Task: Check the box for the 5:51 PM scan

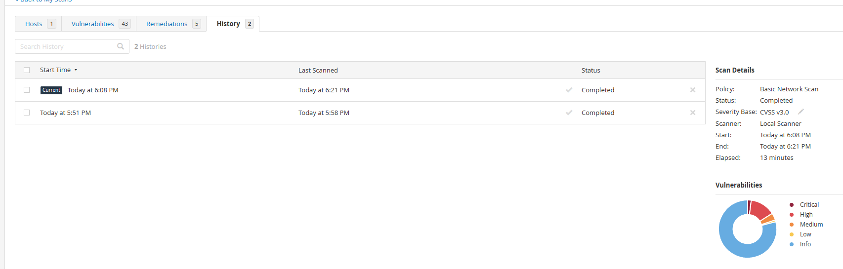Action: point(27,113)
